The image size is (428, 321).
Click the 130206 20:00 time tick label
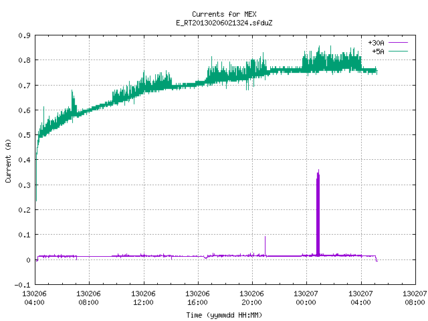tap(251, 298)
